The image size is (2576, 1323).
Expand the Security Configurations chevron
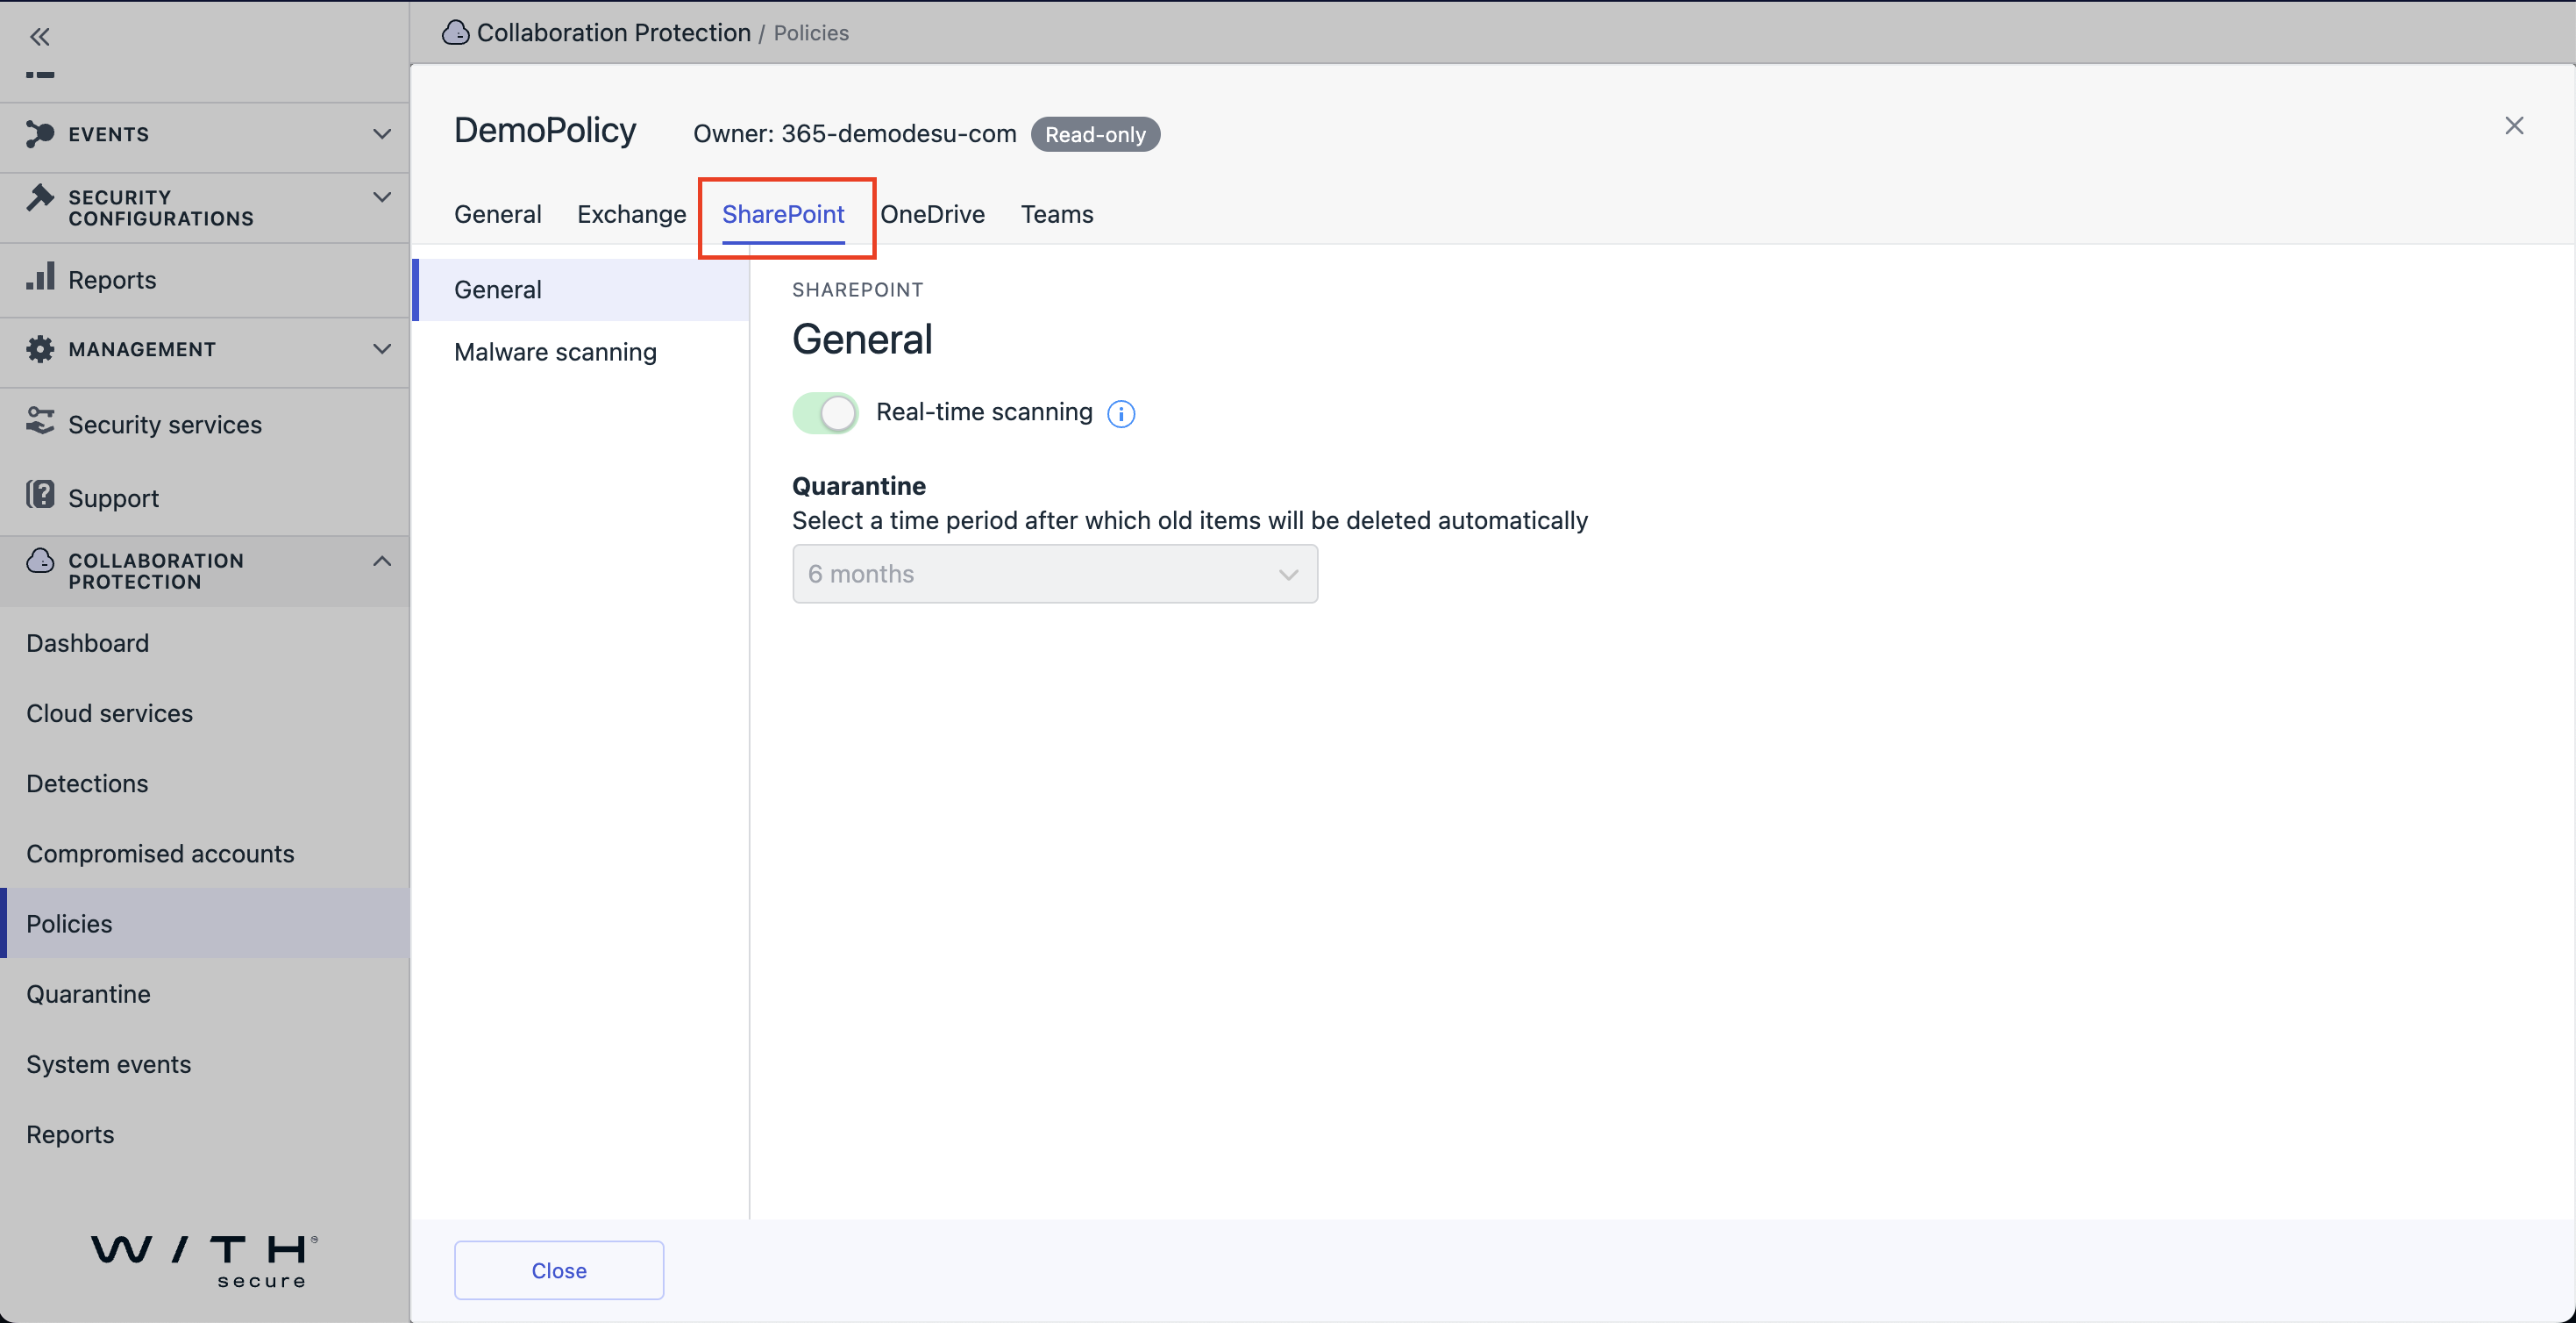pyautogui.click(x=382, y=197)
